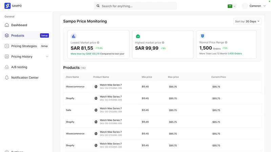Click the SAR 99,99 value

coord(147,48)
